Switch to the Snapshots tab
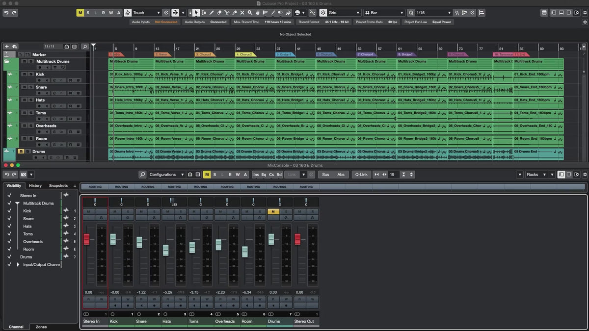This screenshot has width=589, height=331. tap(58, 186)
